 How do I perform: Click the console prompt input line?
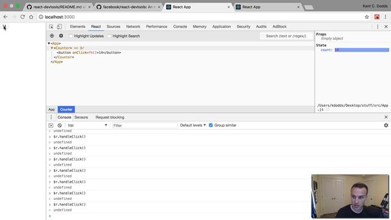(x=219, y=216)
